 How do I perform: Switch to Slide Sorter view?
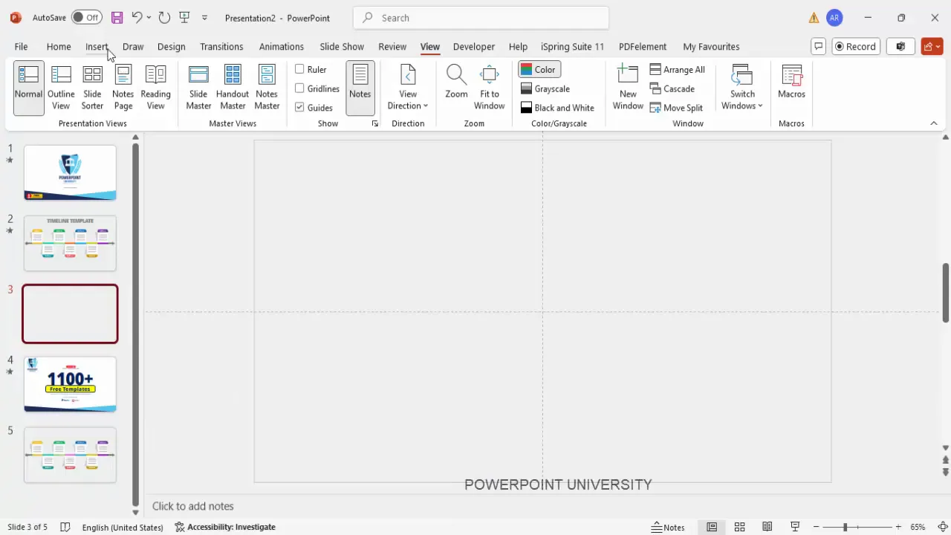coord(92,84)
